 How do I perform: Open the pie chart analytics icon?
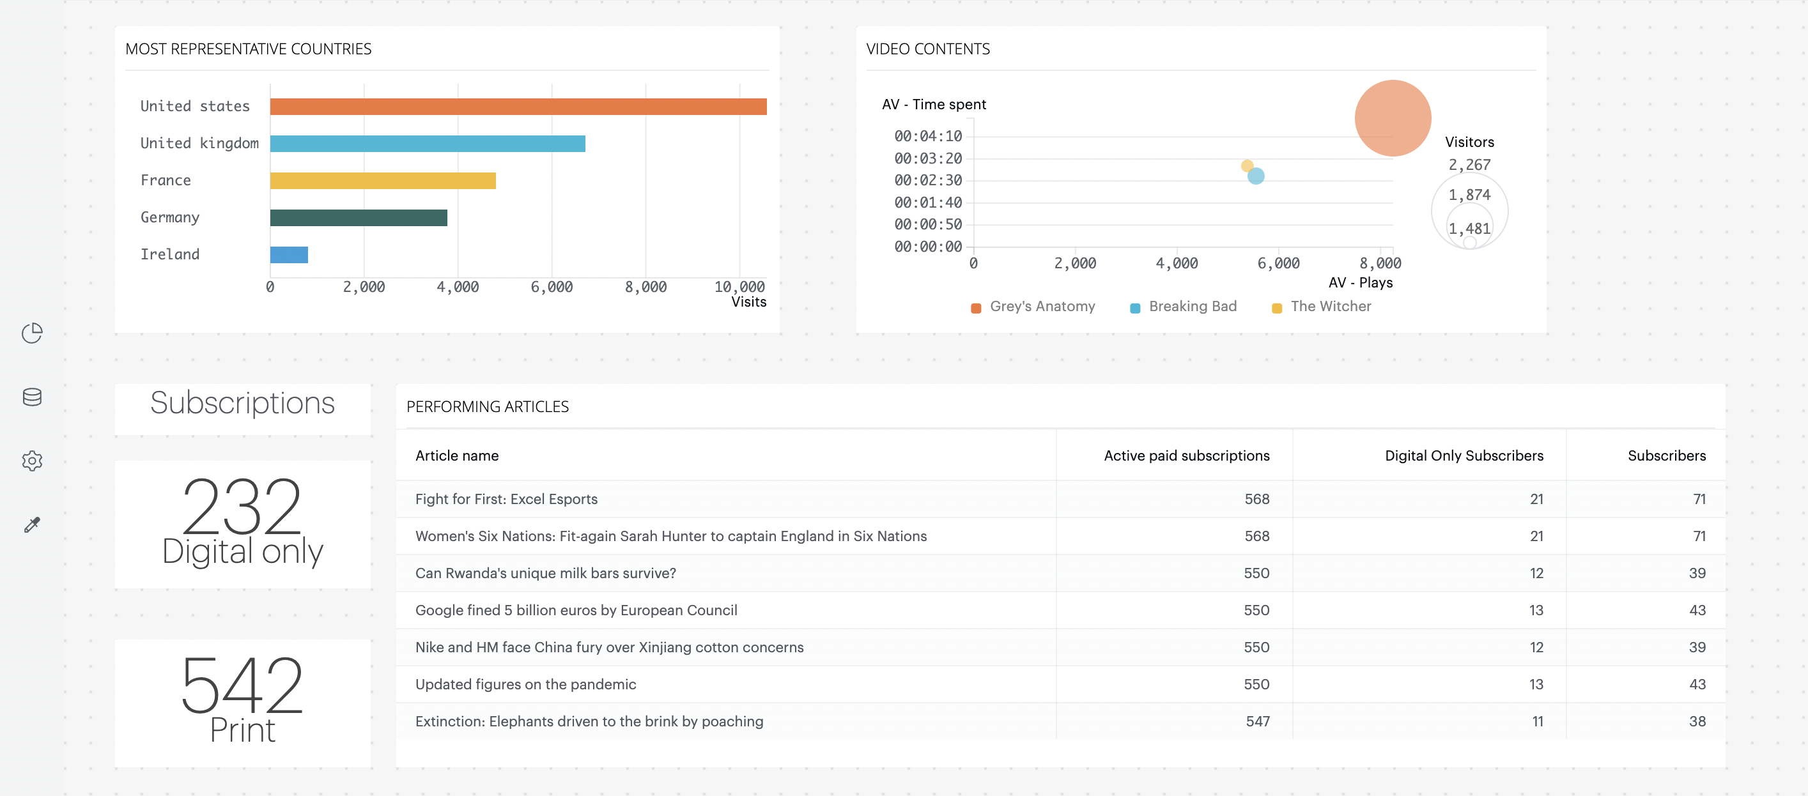(31, 333)
